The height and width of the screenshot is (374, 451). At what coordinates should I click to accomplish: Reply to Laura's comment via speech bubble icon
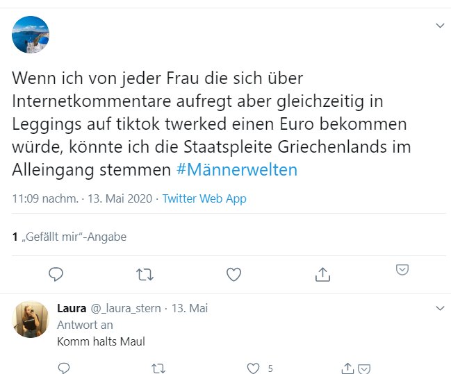pos(63,368)
